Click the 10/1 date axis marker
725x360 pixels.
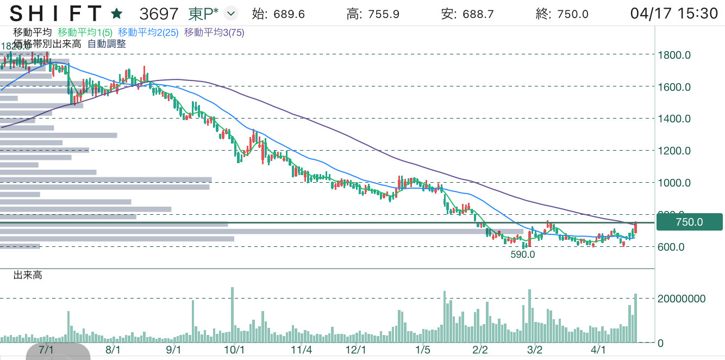[x=234, y=350]
